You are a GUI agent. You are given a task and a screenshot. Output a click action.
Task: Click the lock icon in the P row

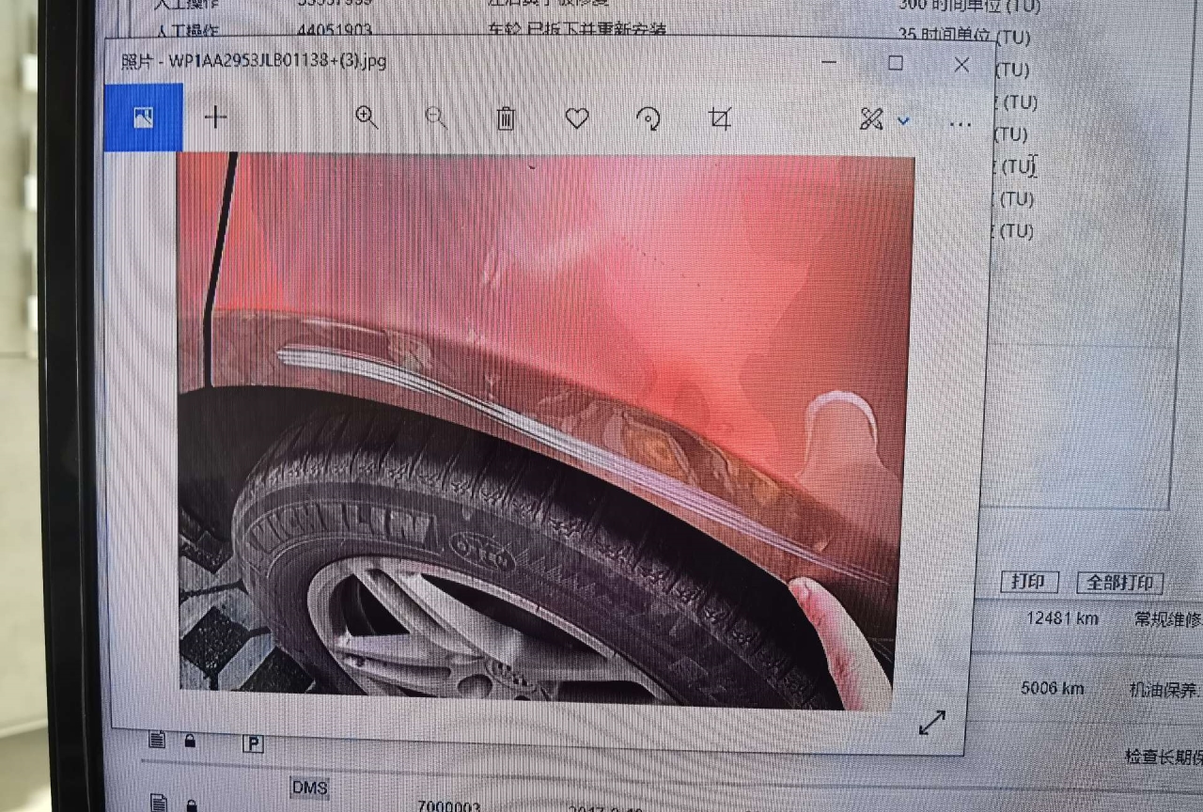191,742
